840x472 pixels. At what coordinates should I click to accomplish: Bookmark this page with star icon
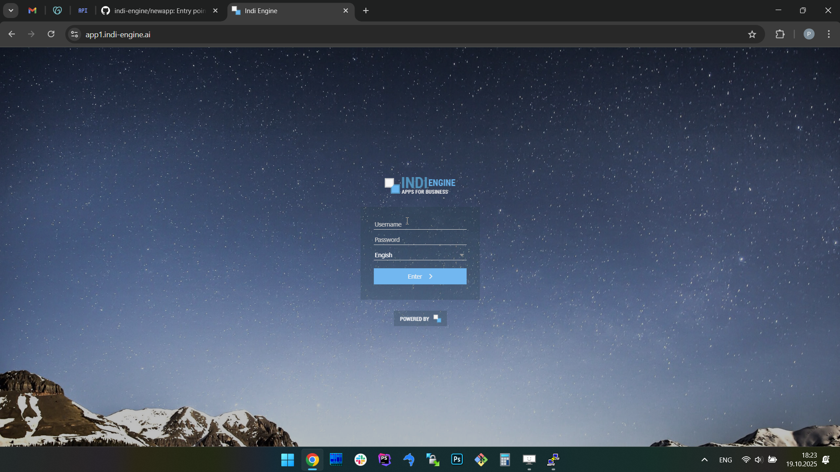pos(752,34)
